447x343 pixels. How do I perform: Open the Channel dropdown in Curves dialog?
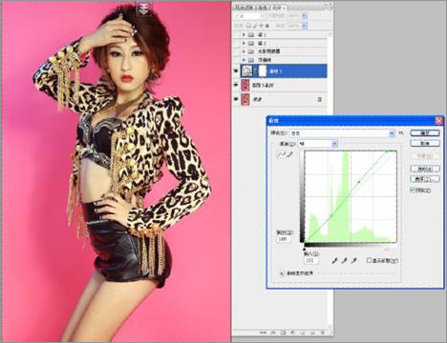pyautogui.click(x=317, y=144)
